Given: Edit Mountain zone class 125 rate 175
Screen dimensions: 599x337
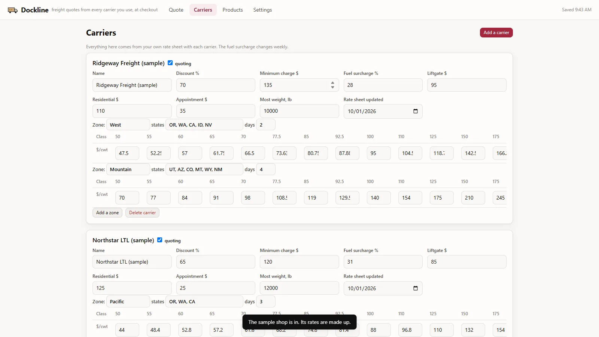Looking at the screenshot, I should pyautogui.click(x=442, y=198).
